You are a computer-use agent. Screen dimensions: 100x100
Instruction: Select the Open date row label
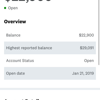pyautogui.click(x=15, y=73)
